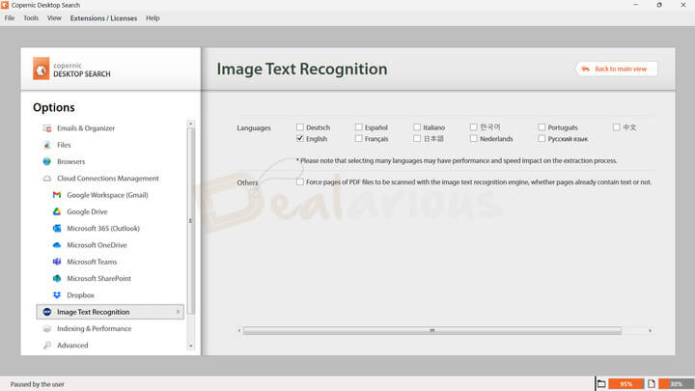
Task: Click the Emails & Organizer icon
Action: click(x=47, y=128)
